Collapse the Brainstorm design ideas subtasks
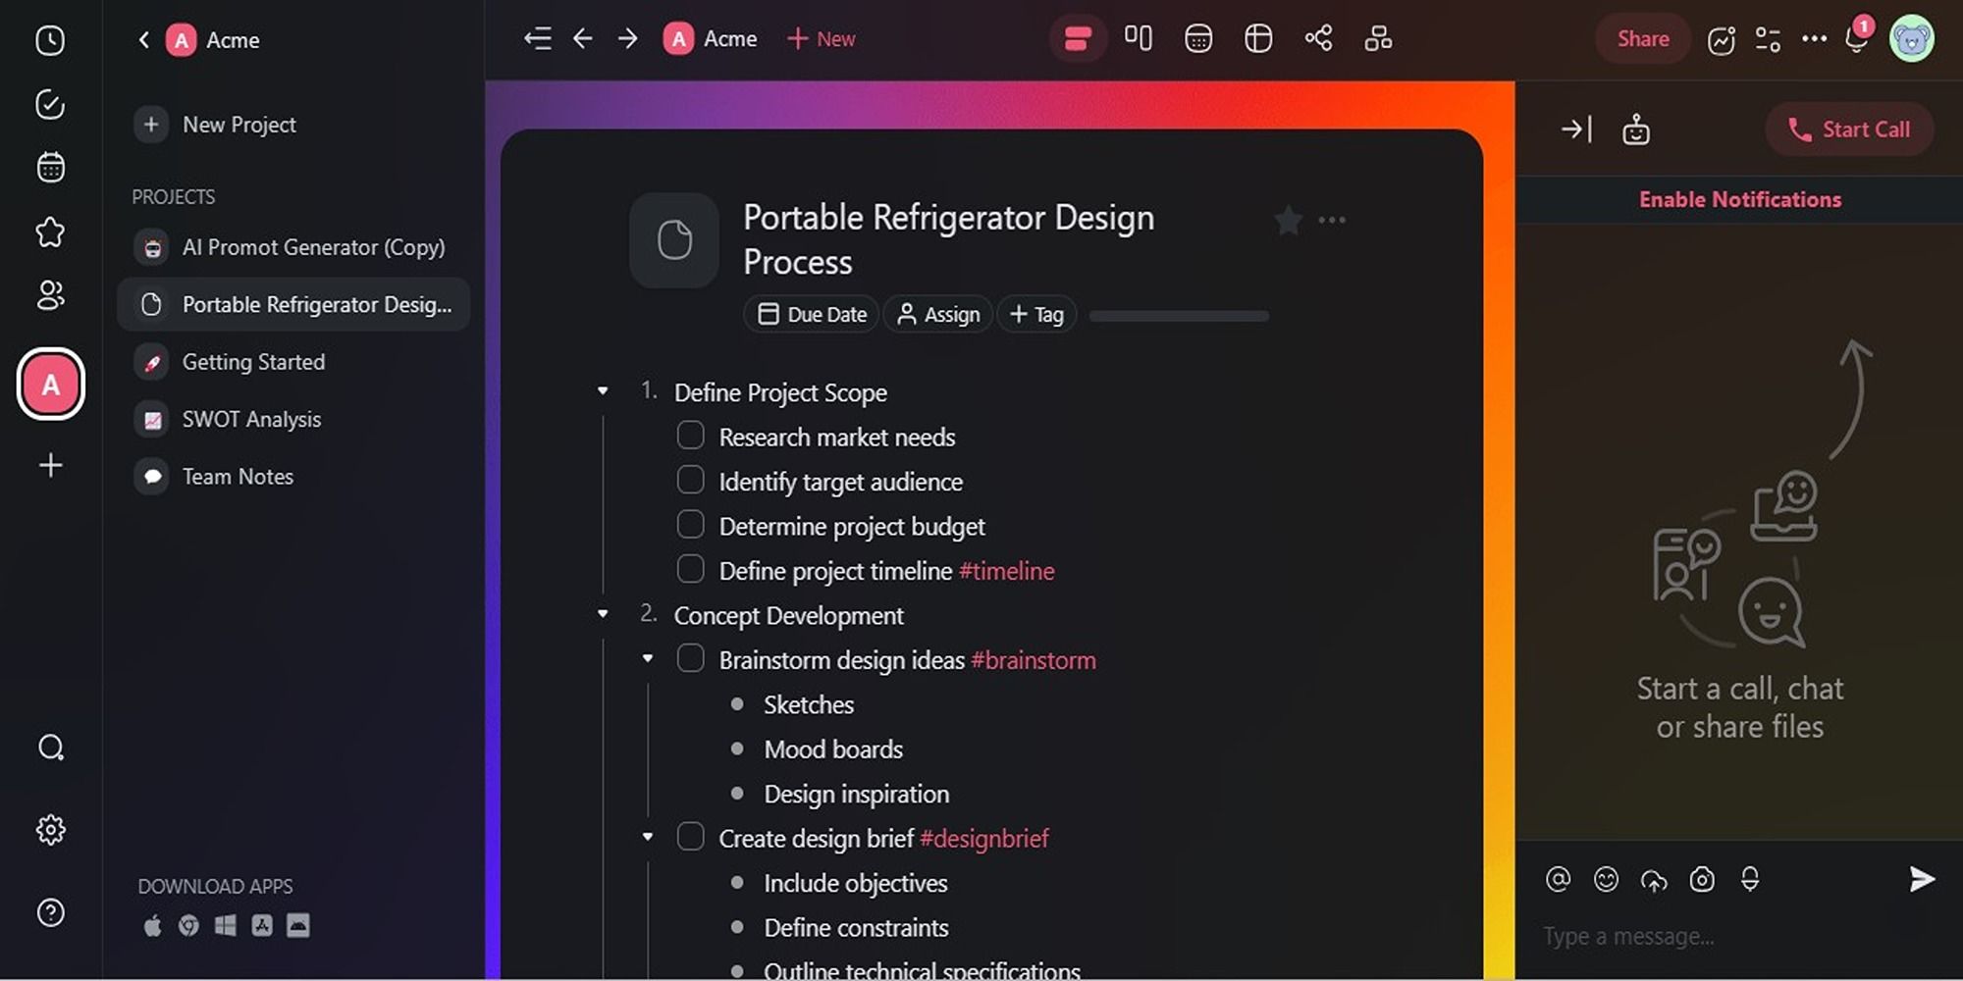This screenshot has width=1963, height=981. [648, 656]
